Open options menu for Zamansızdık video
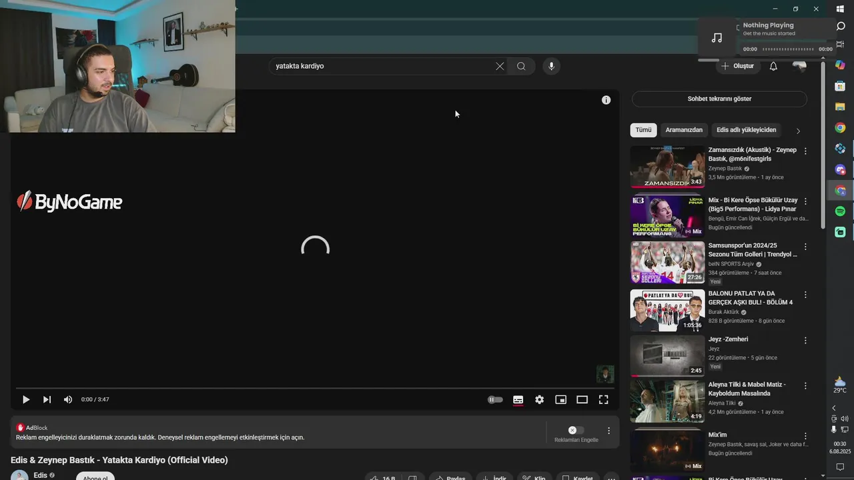Image resolution: width=854 pixels, height=480 pixels. tap(805, 151)
